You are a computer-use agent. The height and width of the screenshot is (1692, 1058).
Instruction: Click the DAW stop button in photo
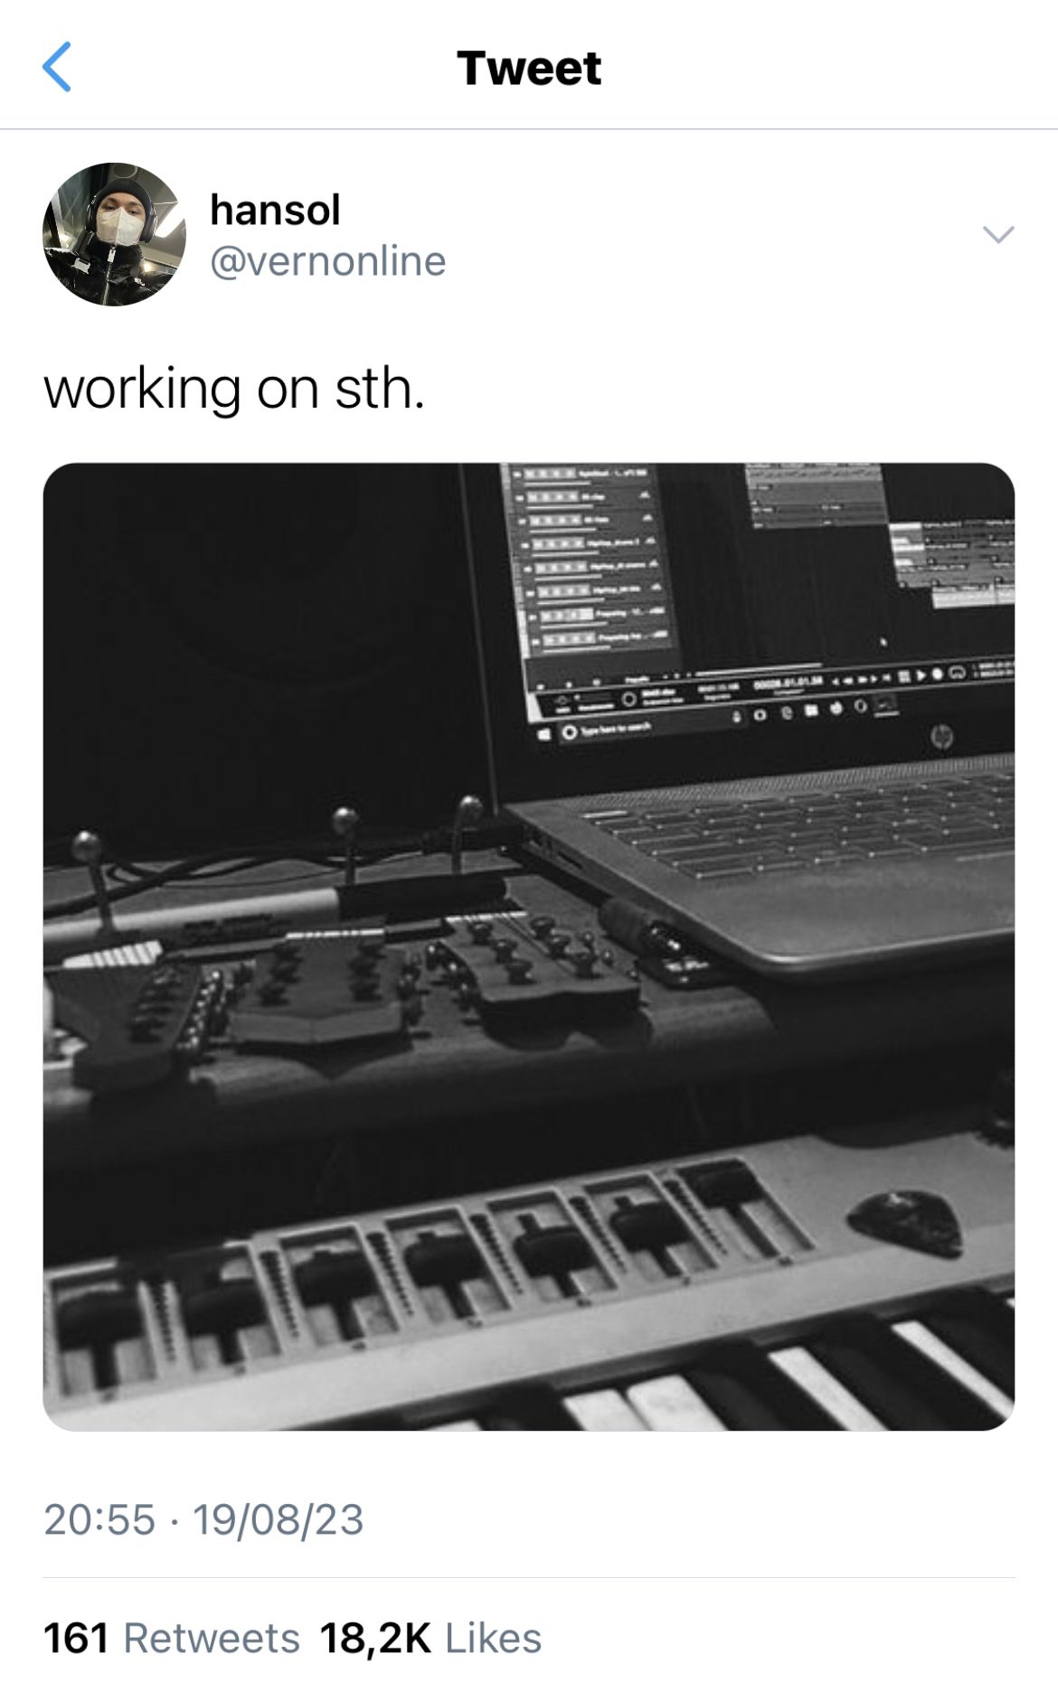point(904,676)
